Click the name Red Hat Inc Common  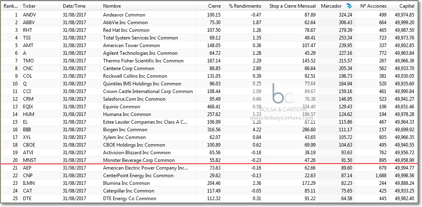(x=126, y=30)
